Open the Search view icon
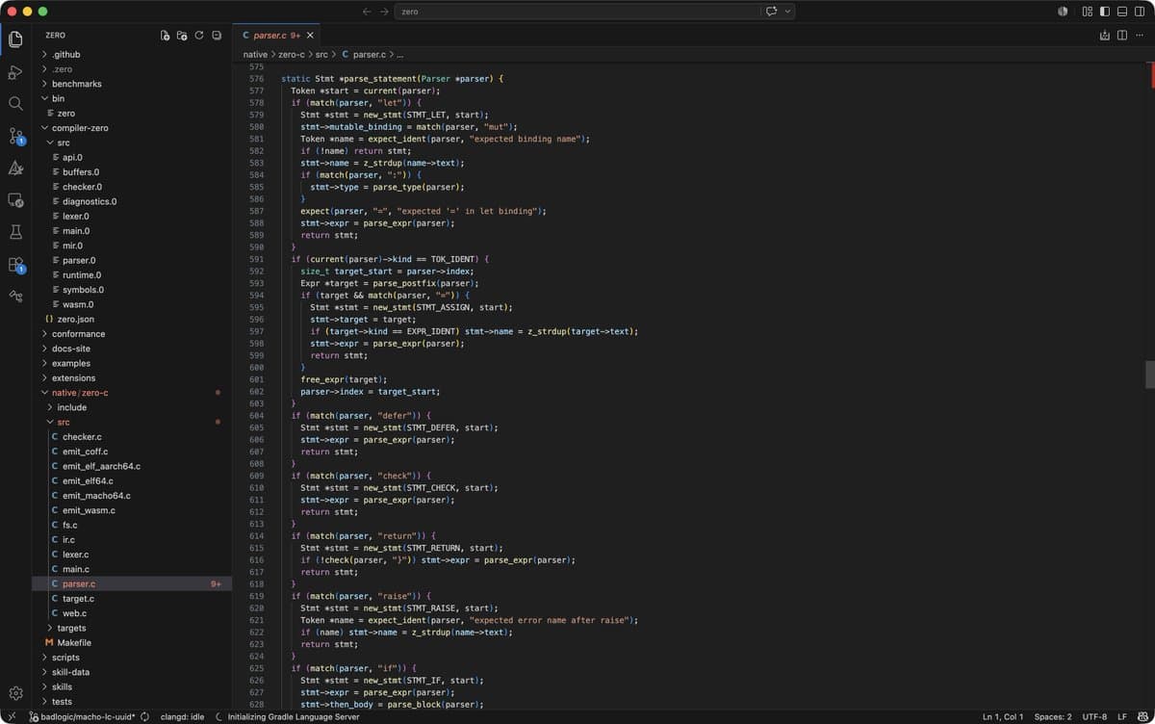 click(x=15, y=104)
